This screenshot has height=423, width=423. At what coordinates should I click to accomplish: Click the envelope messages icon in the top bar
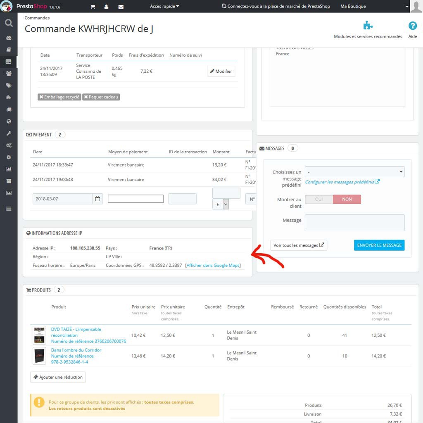coord(121,7)
